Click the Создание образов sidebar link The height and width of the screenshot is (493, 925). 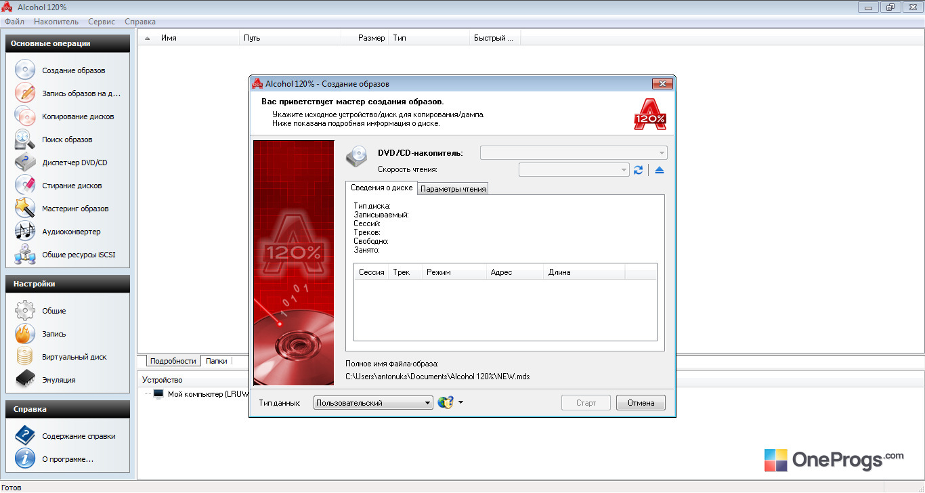coord(74,70)
